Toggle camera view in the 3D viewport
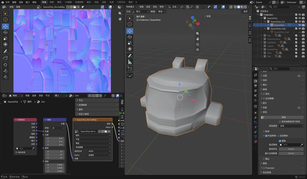Screen dimensions: 307x179 [198, 44]
